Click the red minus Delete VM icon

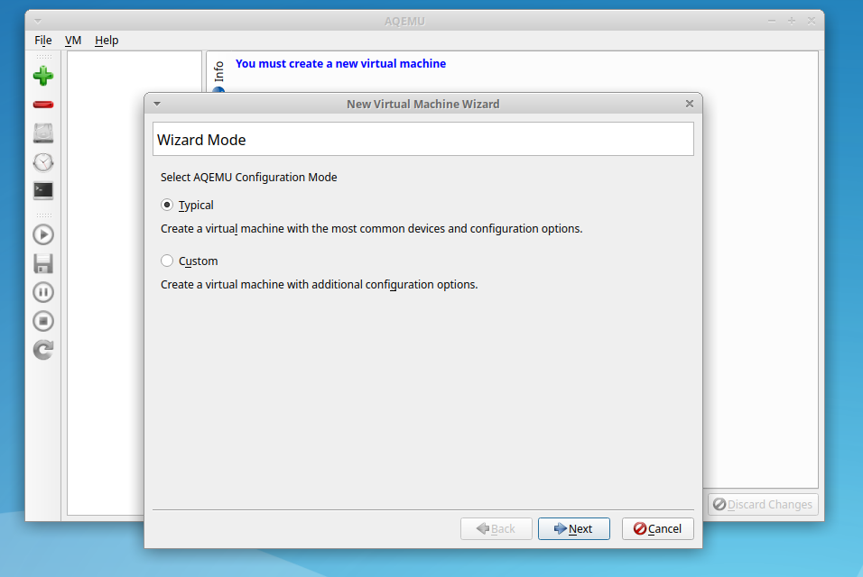click(x=43, y=105)
